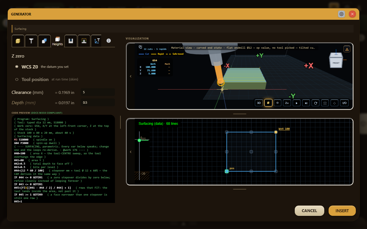Collapse the 3D visualization side chevron
This screenshot has height=229, width=367.
point(131,76)
